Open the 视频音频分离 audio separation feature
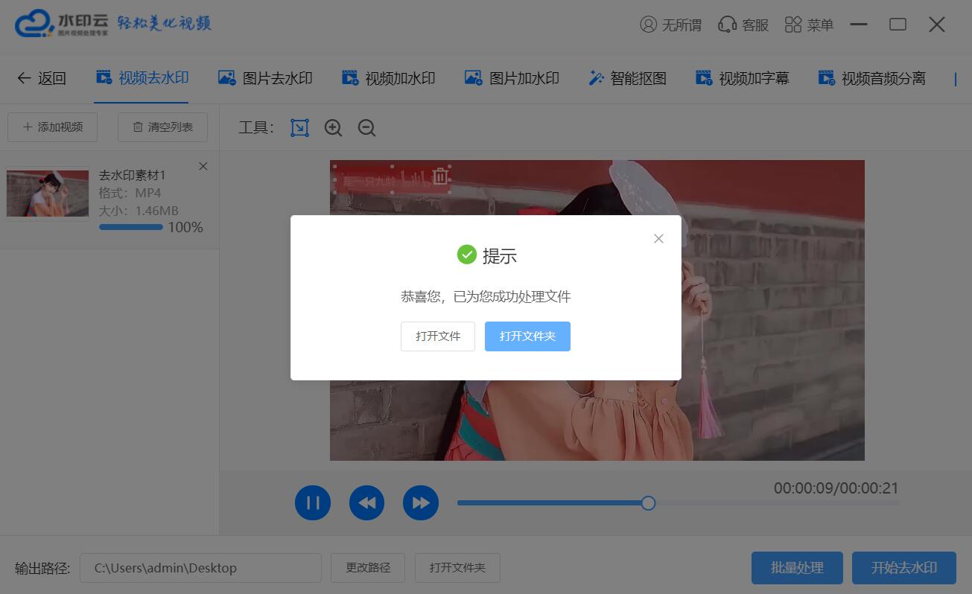Screen dimensions: 972x594 872,77
